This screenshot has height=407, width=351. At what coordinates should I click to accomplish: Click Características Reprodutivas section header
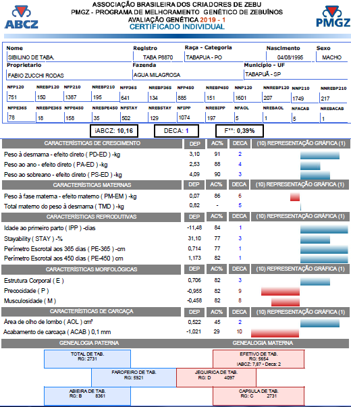pyautogui.click(x=91, y=217)
